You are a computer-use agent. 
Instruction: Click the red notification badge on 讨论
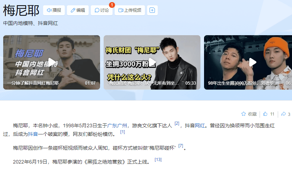pos(112,5)
